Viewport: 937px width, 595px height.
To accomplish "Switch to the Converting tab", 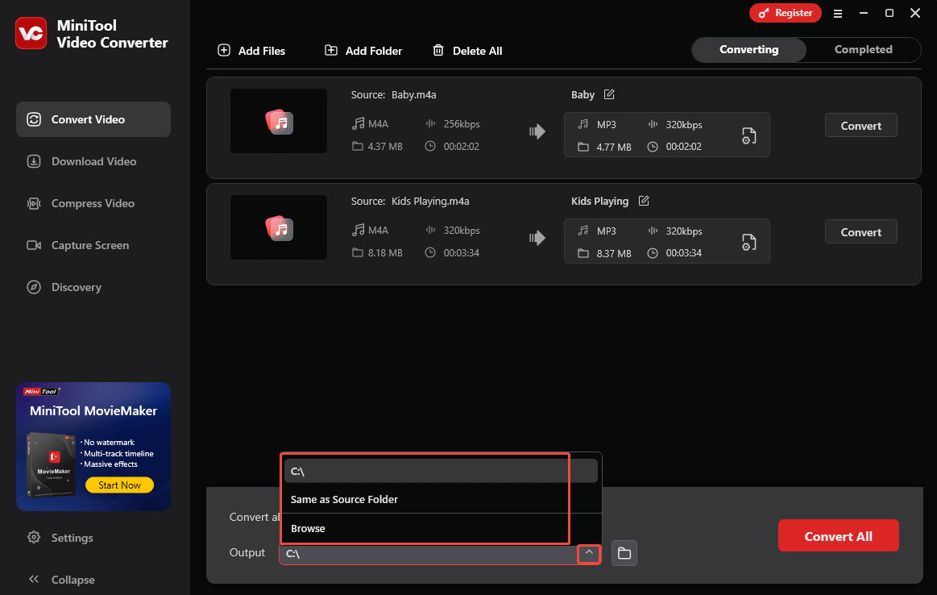I will click(x=748, y=50).
